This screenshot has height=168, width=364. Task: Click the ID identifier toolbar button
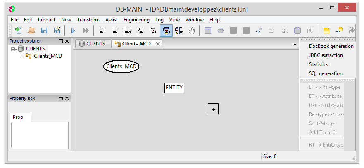tap(271, 31)
